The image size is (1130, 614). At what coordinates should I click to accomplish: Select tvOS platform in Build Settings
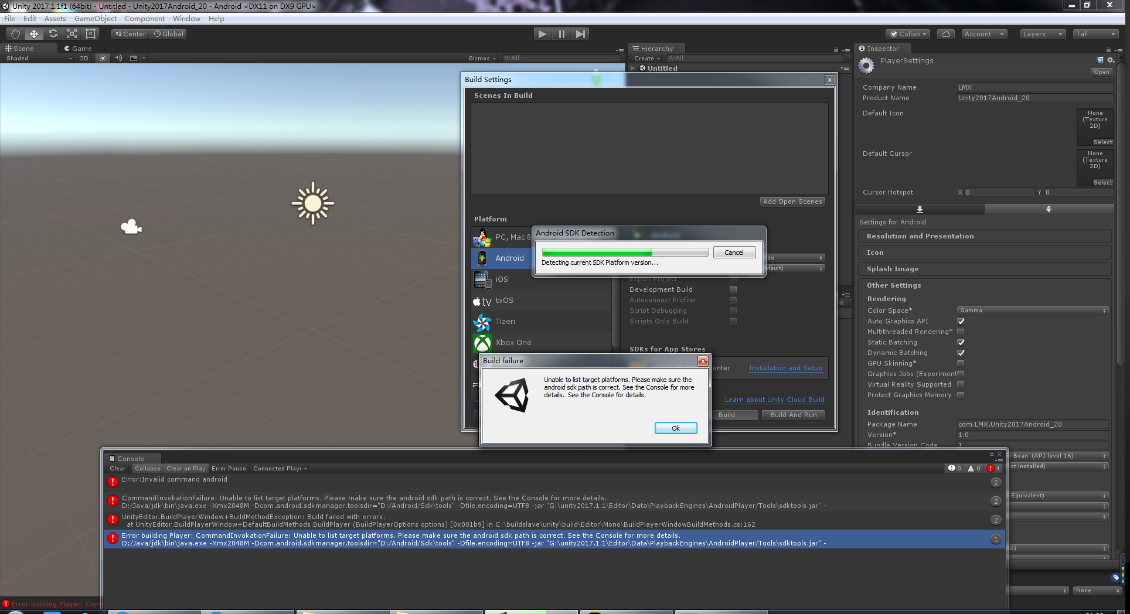(x=542, y=301)
